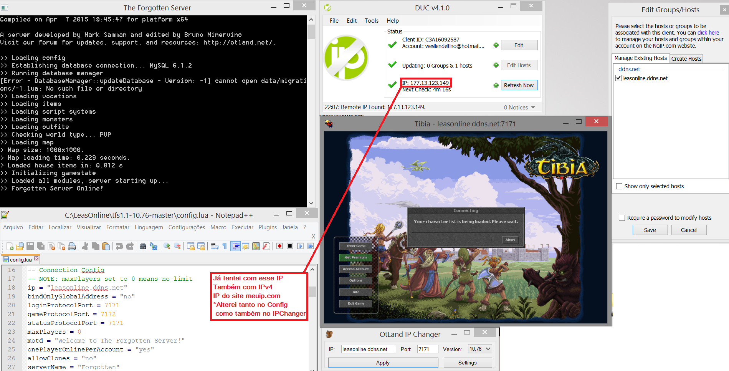
Task: Close config.lua tab with red X
Action: coord(36,259)
